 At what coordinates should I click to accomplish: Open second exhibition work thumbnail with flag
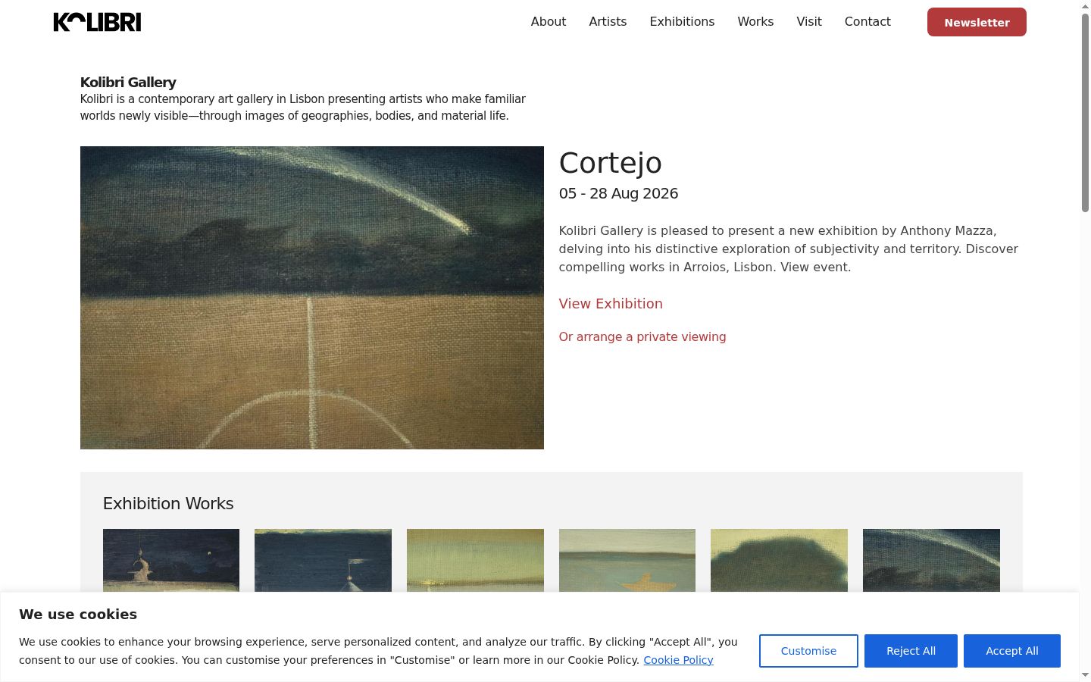(x=323, y=560)
